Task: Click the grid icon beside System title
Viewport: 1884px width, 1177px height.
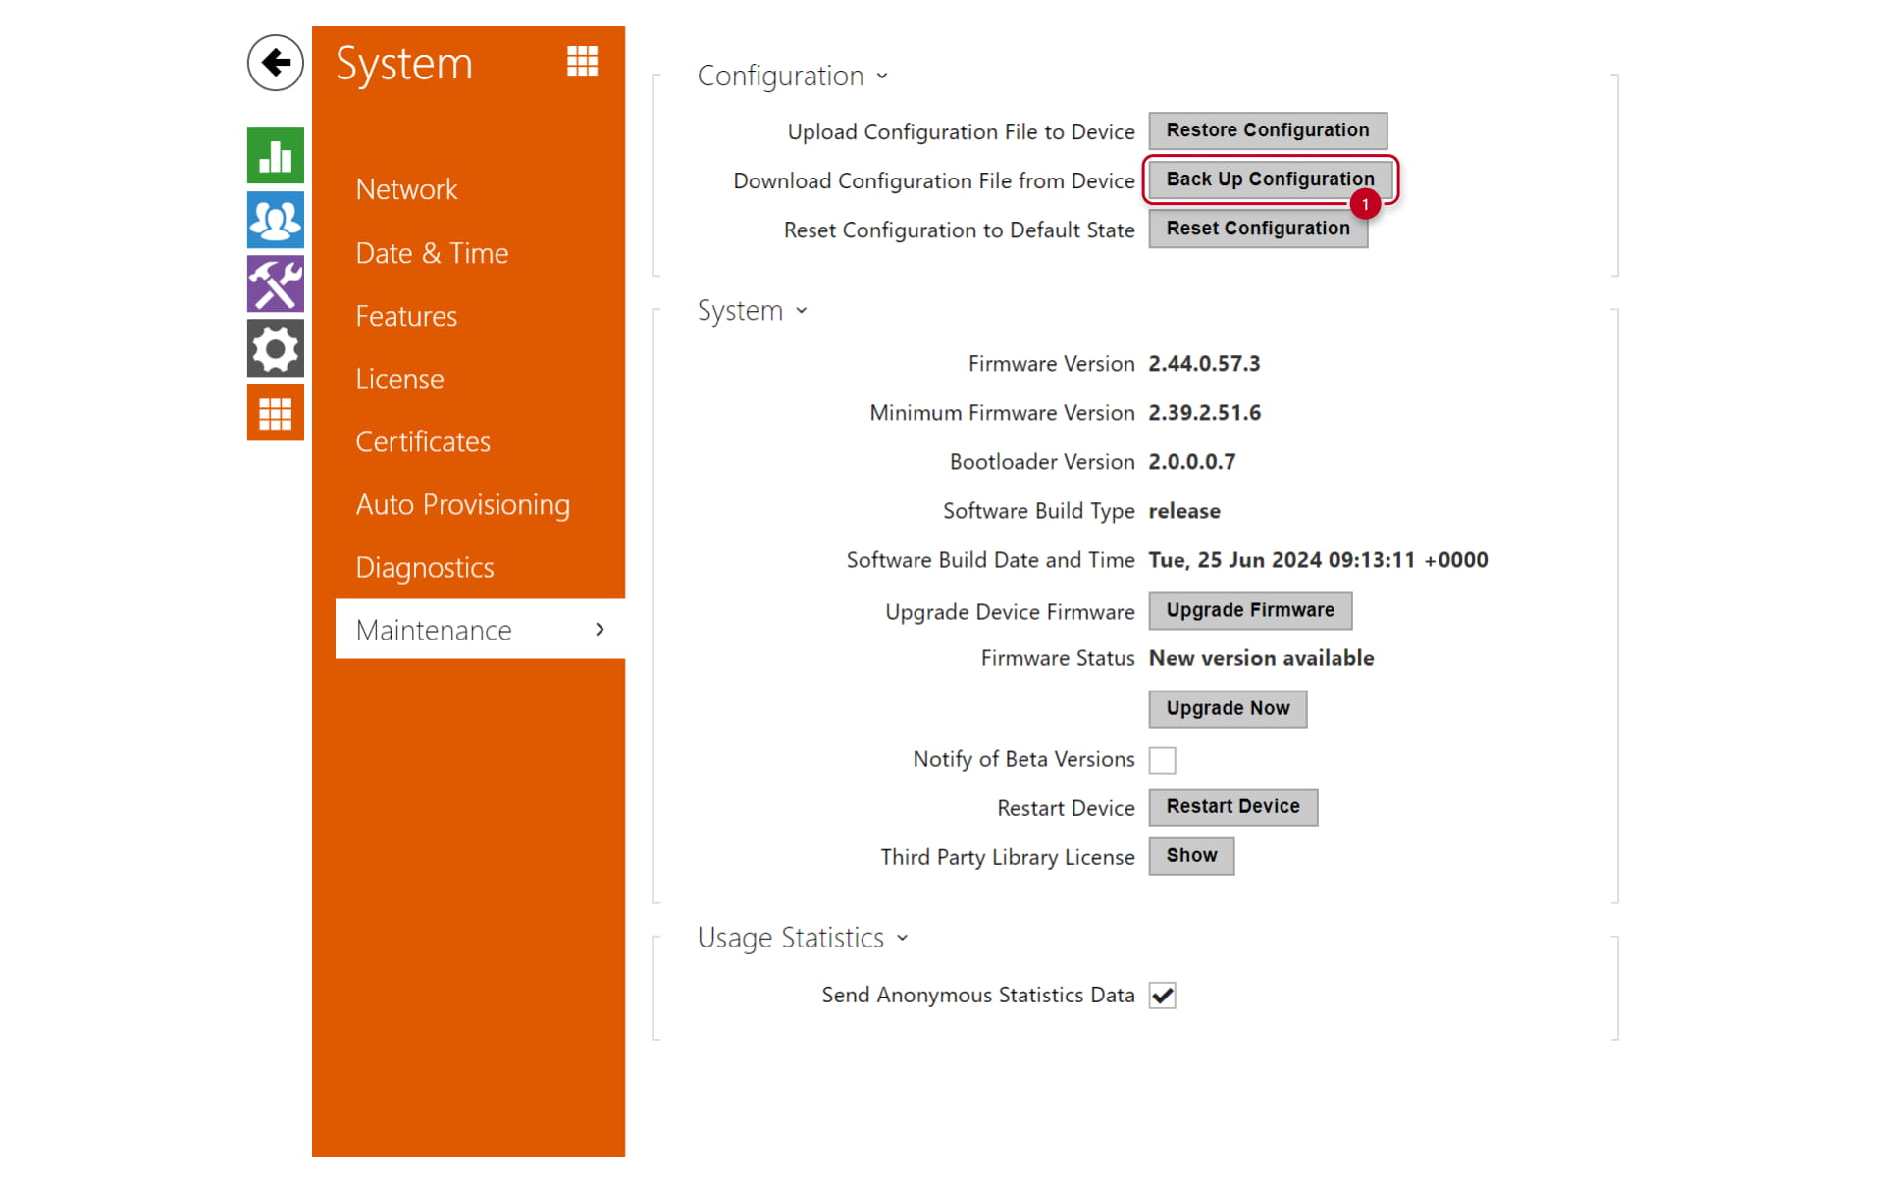Action: [x=582, y=62]
